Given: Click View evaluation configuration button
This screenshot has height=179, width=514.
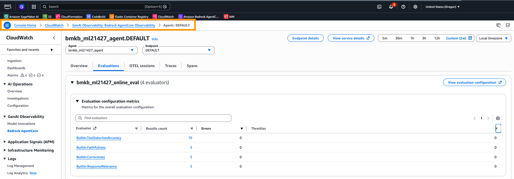Looking at the screenshot, I should (475, 82).
